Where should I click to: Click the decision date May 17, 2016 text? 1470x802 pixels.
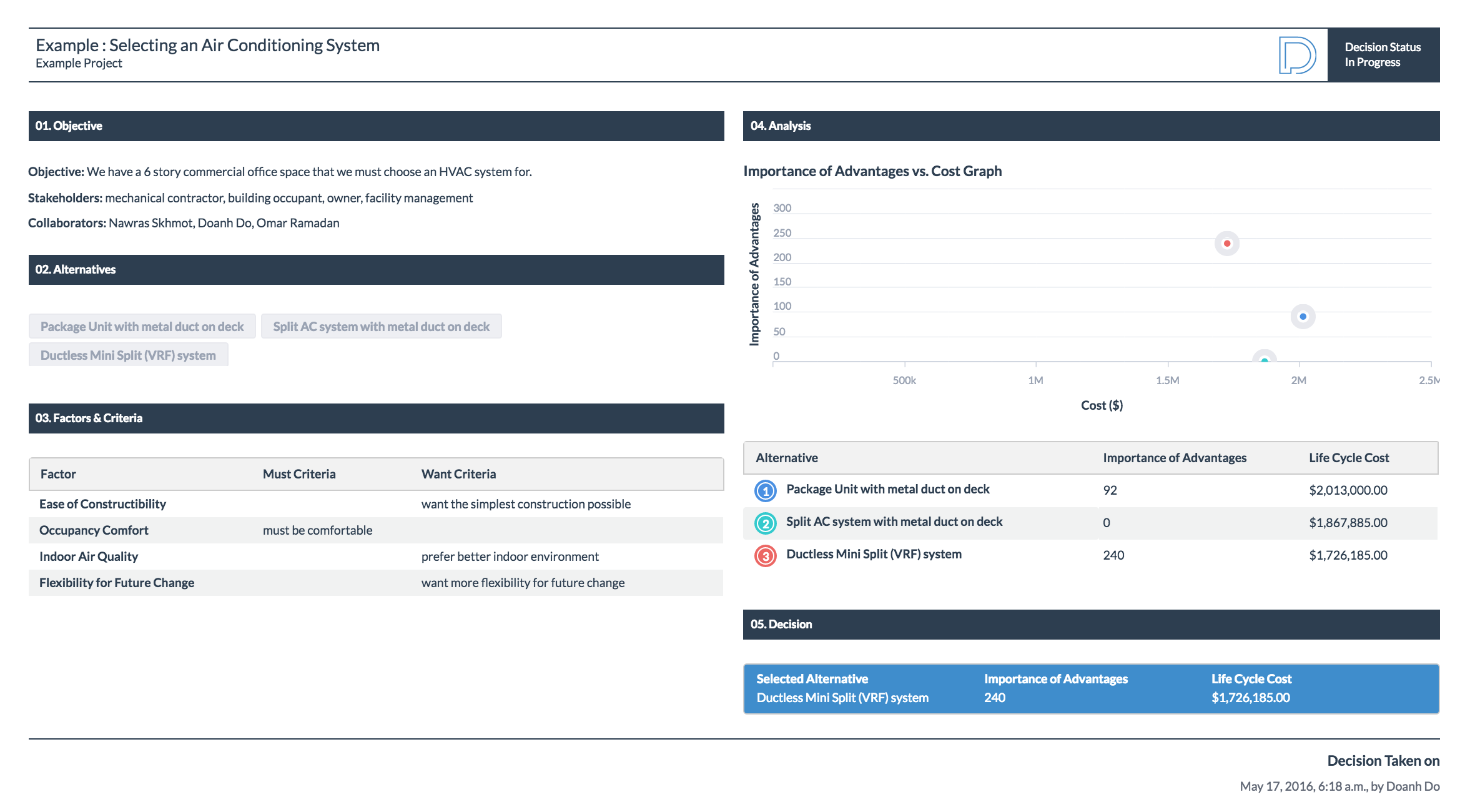click(x=1339, y=786)
